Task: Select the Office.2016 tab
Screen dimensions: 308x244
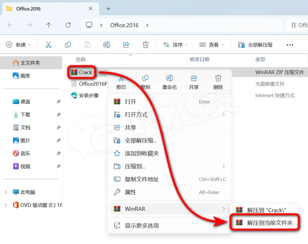Action: pos(50,9)
